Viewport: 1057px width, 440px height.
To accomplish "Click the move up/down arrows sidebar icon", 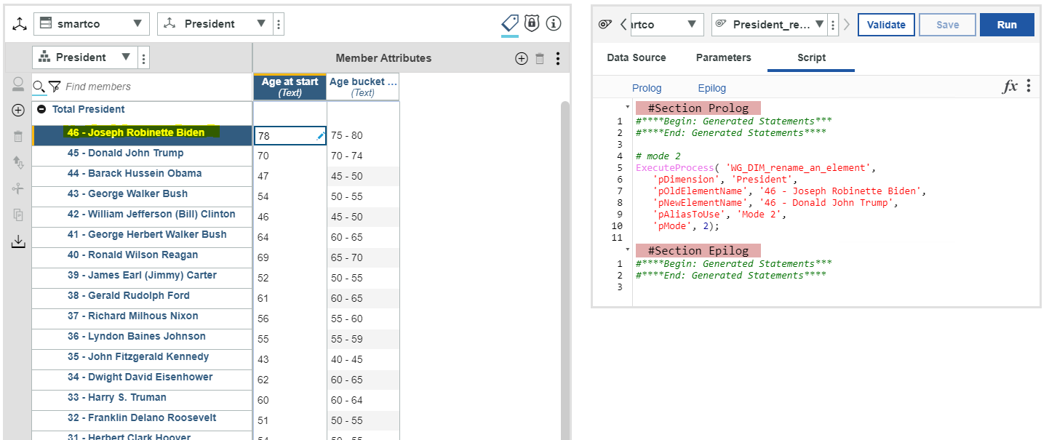I will tap(18, 163).
